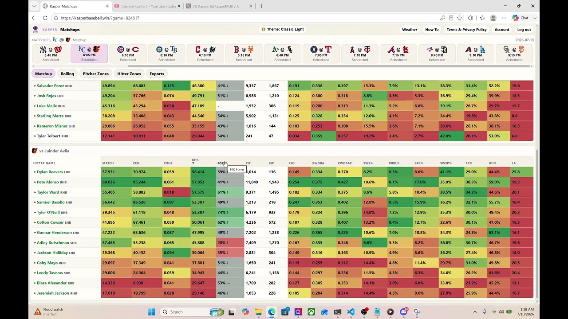Select the Mariners at Rays 6:10 PM matchup
568x319 pixels.
166,54
